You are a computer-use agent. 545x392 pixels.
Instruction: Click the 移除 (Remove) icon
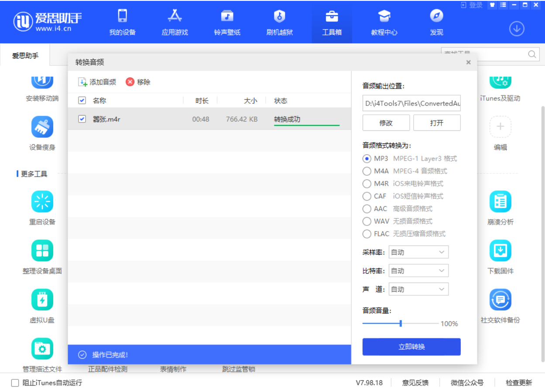pyautogui.click(x=131, y=81)
